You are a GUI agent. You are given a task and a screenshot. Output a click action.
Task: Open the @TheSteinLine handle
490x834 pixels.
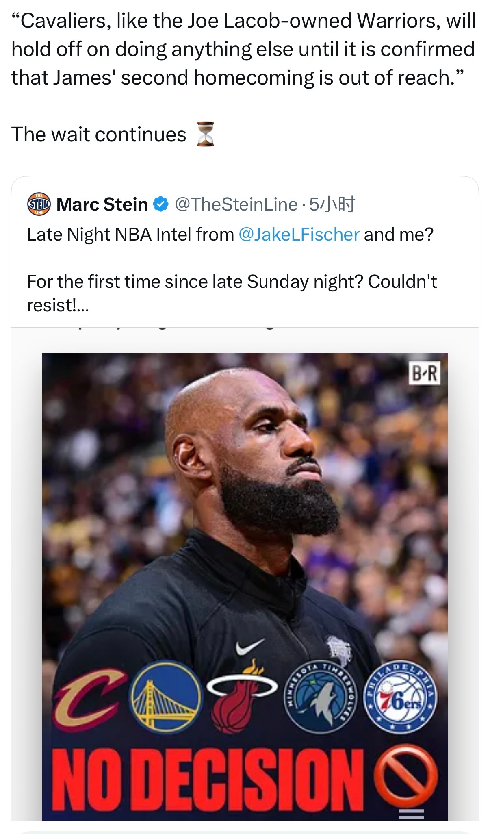click(x=236, y=204)
